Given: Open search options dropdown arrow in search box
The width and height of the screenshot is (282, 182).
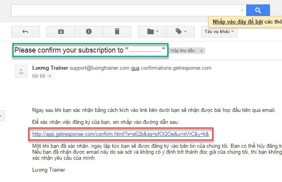Looking at the screenshot, I should coord(242,10).
